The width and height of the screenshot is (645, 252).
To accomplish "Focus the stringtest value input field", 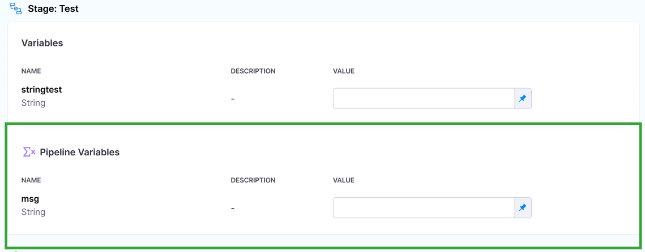I will (423, 99).
